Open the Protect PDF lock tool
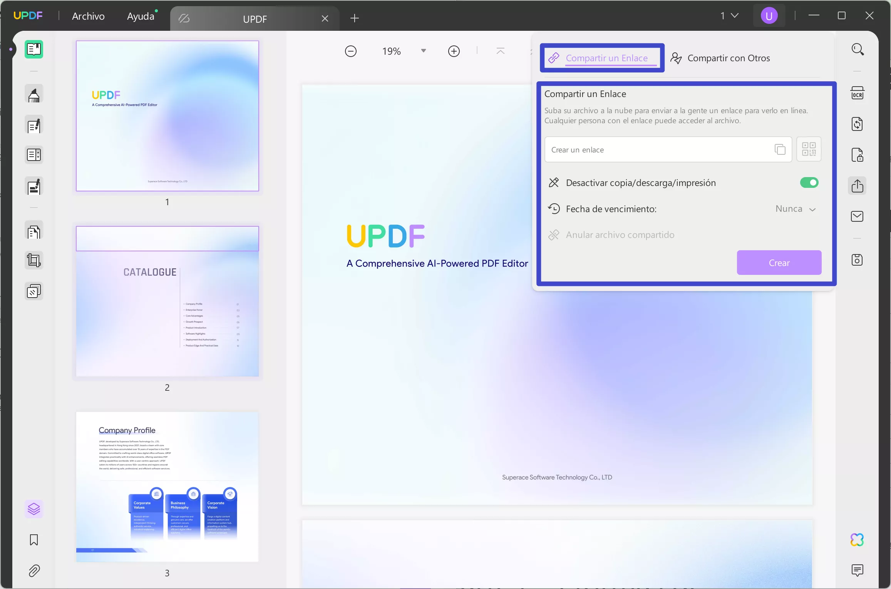Image resolution: width=891 pixels, height=589 pixels. (x=858, y=155)
